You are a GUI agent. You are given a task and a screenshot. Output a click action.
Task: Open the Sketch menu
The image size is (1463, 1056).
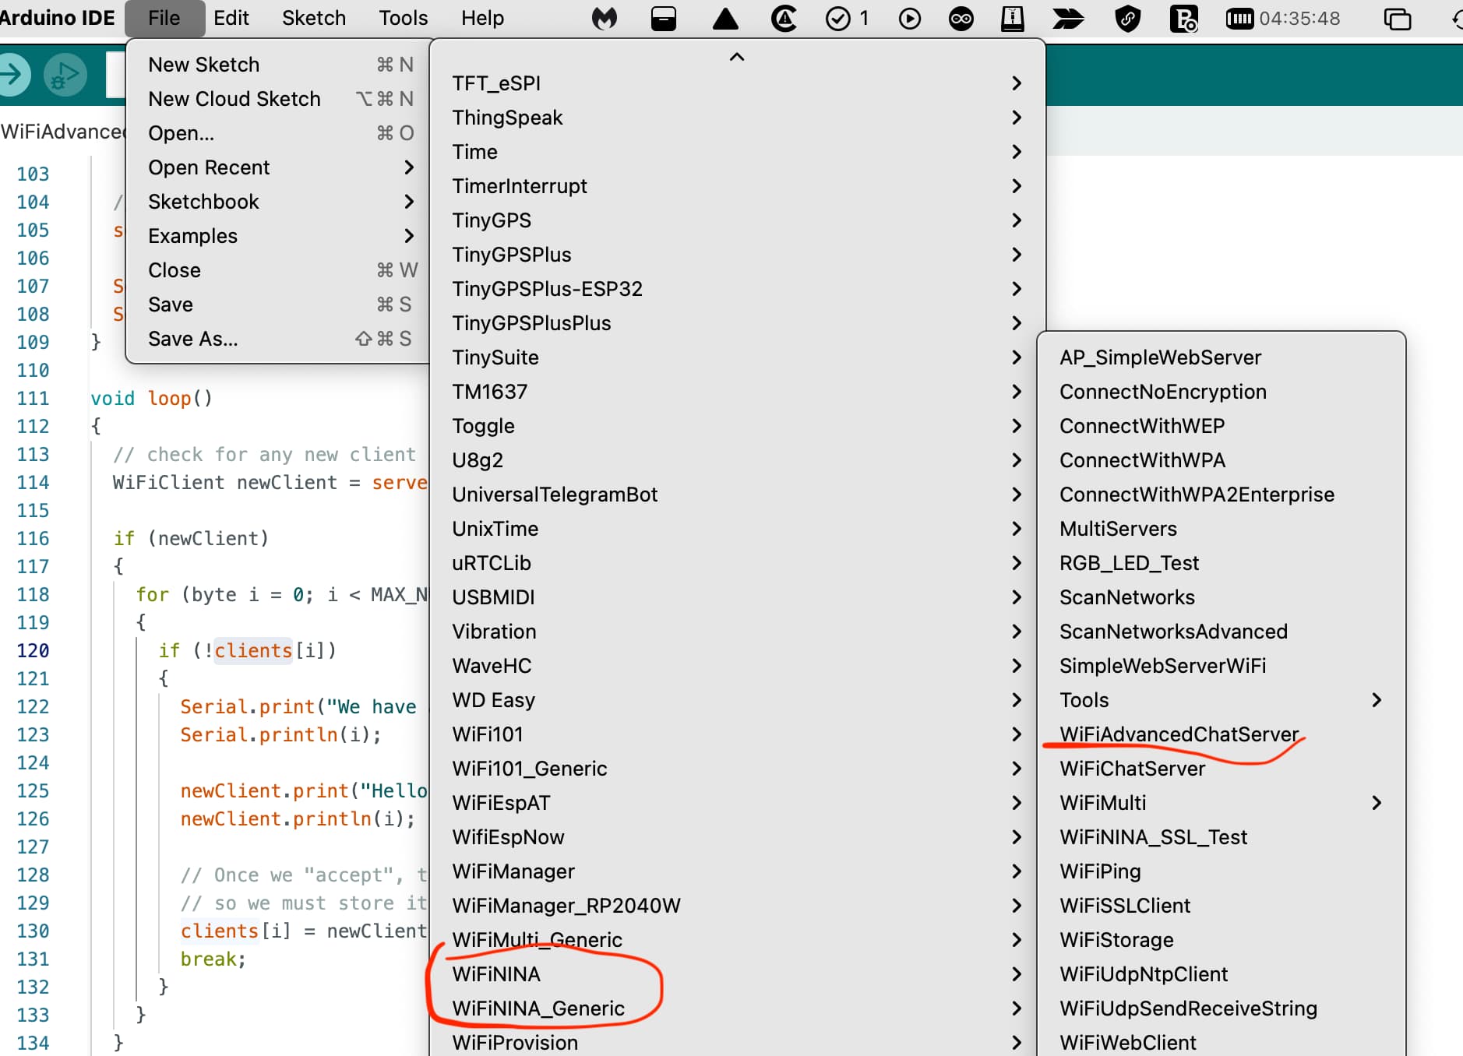click(x=314, y=18)
